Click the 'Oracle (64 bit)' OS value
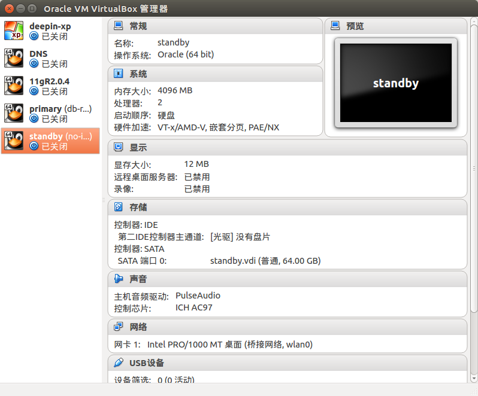The image size is (478, 396). (186, 54)
